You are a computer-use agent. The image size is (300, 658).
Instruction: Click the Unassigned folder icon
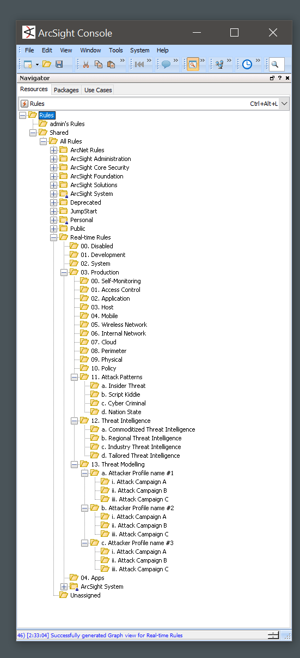coord(63,595)
